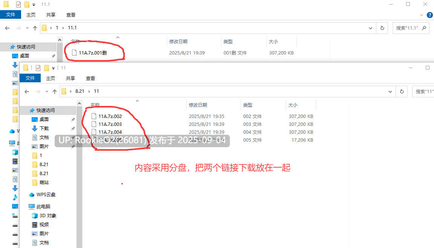Collapse the ribbon chevron in the 11.1 window
This screenshot has height=248, width=434.
pyautogui.click(x=422, y=15)
